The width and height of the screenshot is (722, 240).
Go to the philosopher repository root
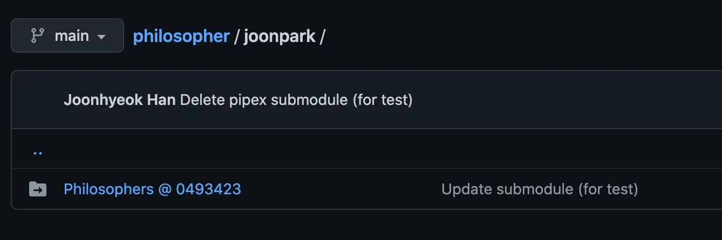pos(181,36)
